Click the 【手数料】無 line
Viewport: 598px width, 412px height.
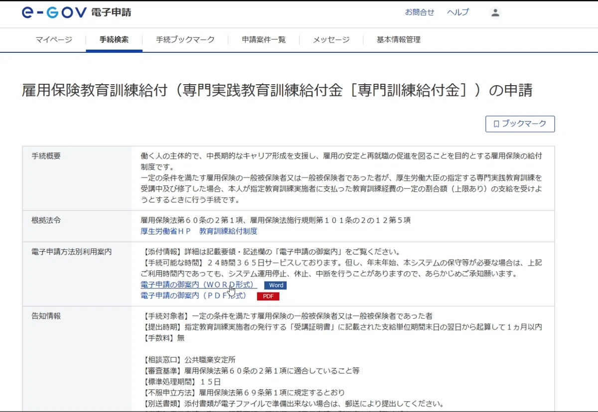pos(162,338)
